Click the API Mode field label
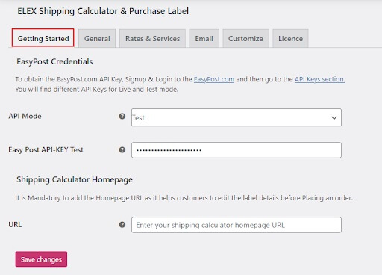This screenshot has height=275, width=382. pos(25,116)
